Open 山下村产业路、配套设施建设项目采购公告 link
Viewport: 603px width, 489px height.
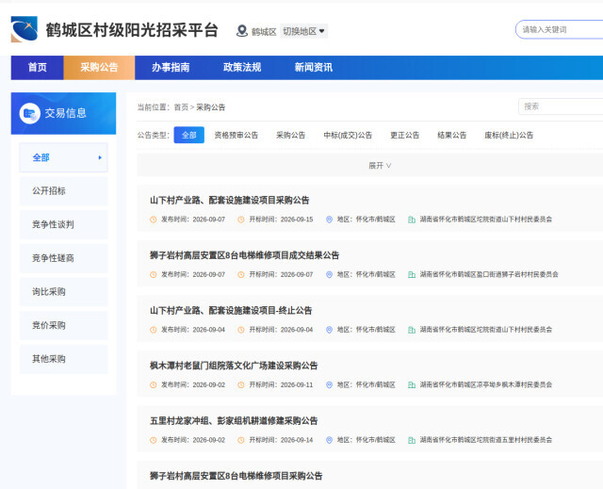(x=230, y=201)
